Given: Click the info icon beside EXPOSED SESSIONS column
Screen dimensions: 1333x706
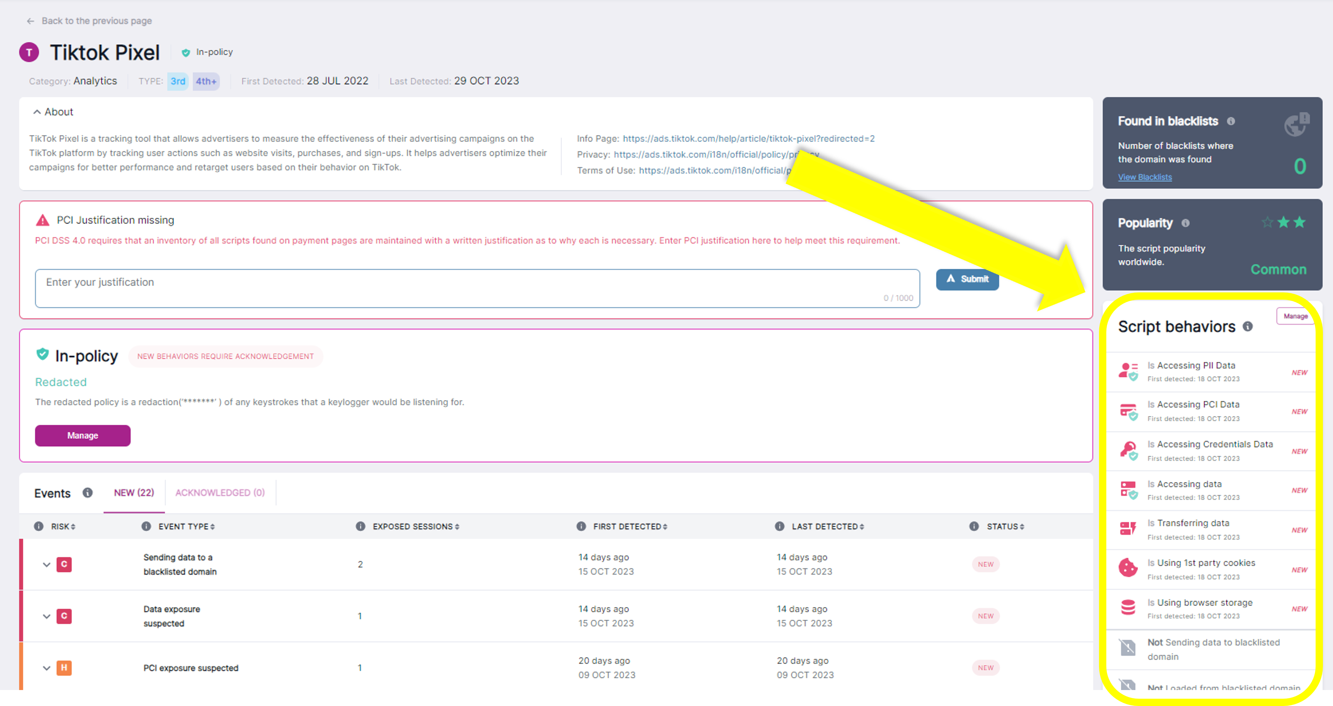Looking at the screenshot, I should pos(361,527).
